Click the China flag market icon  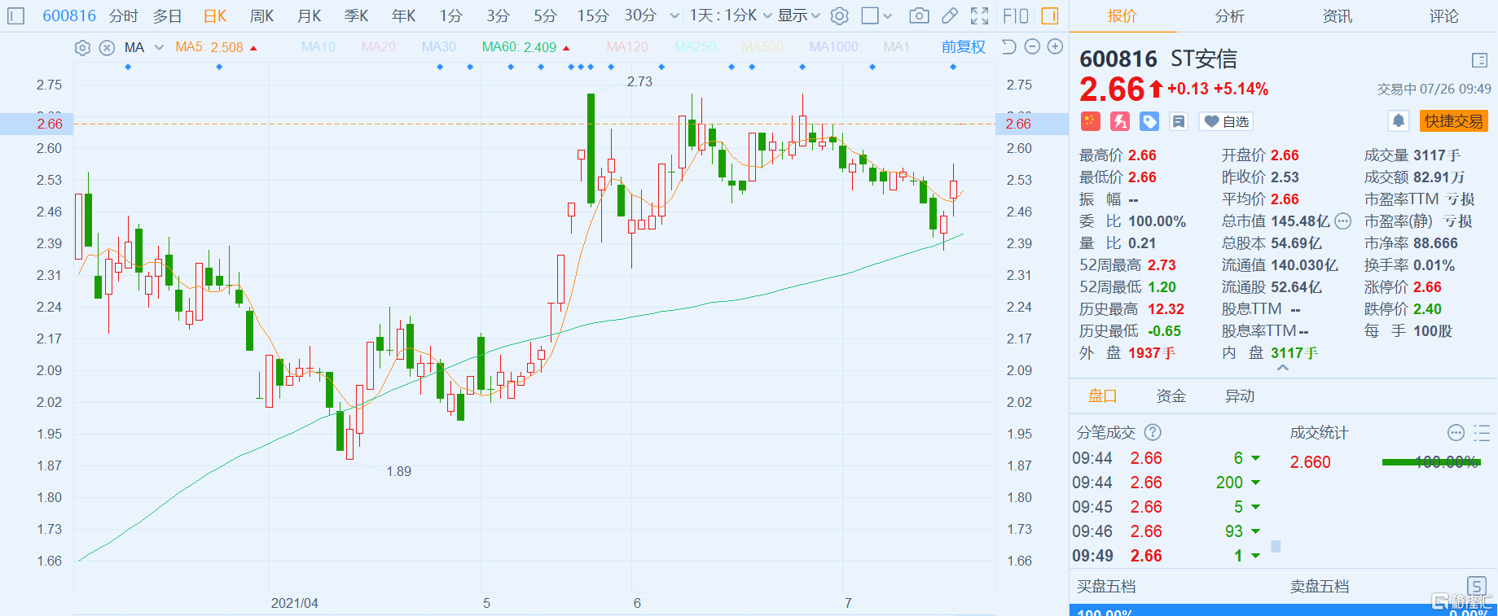point(1090,121)
